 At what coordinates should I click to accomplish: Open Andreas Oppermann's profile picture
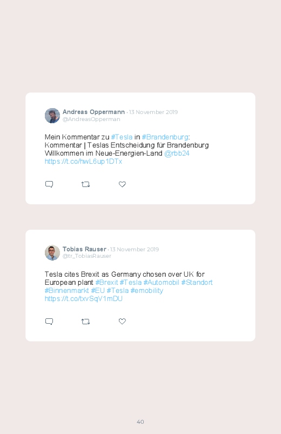(52, 116)
